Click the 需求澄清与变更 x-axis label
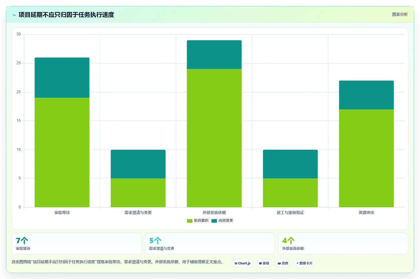 (x=138, y=213)
